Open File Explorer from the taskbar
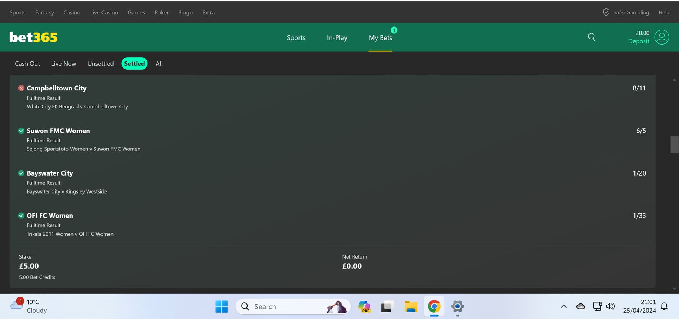Viewport: 679px width, 319px height. tap(411, 306)
